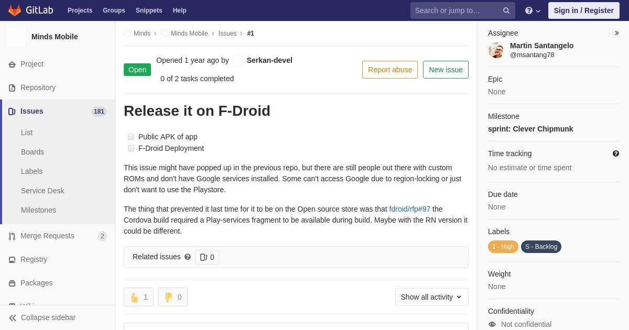Click Martin Santangelo's avatar image
The image size is (629, 330).
point(496,50)
